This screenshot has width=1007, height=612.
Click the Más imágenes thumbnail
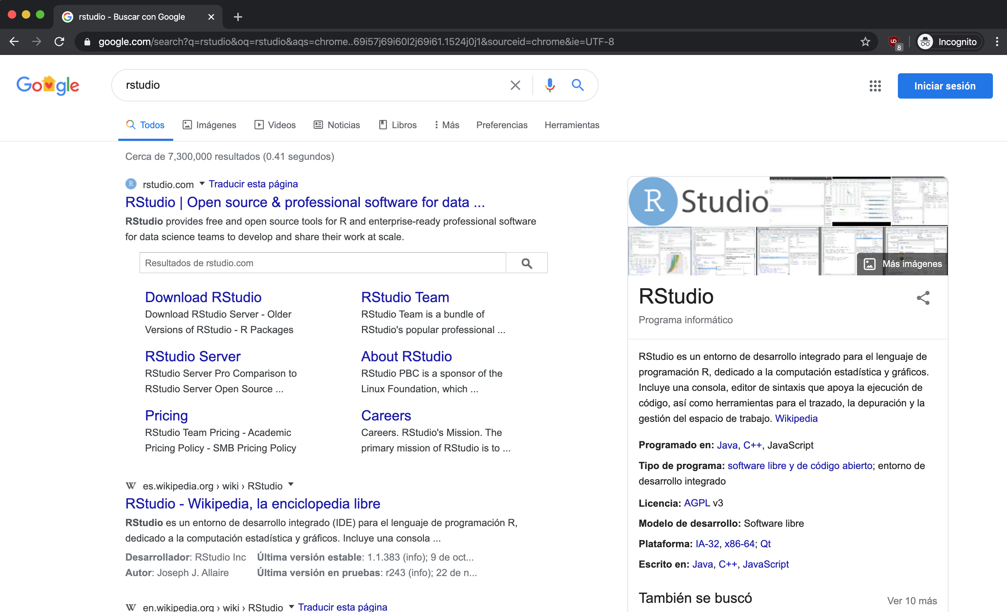902,264
